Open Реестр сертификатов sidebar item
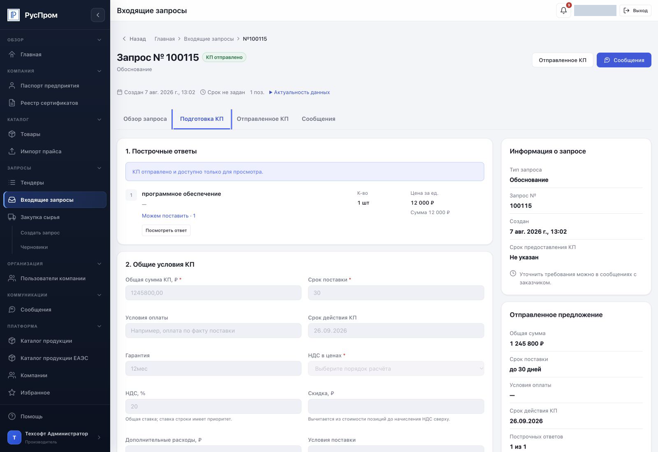Viewport: 658px width, 452px height. pyautogui.click(x=55, y=103)
